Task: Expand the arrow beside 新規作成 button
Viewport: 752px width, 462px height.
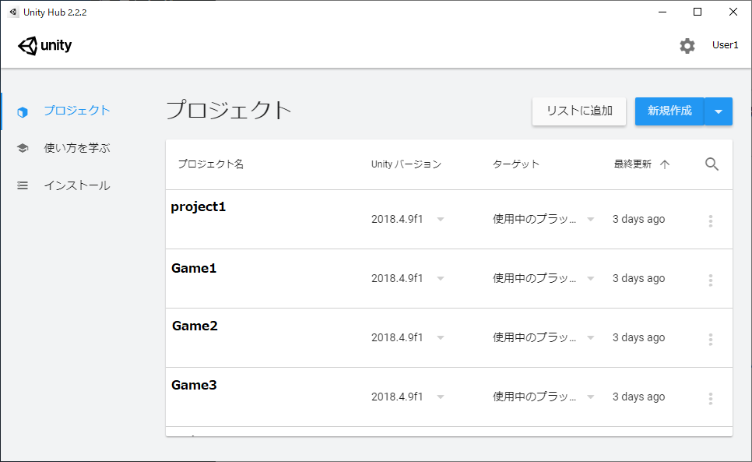Action: (718, 111)
